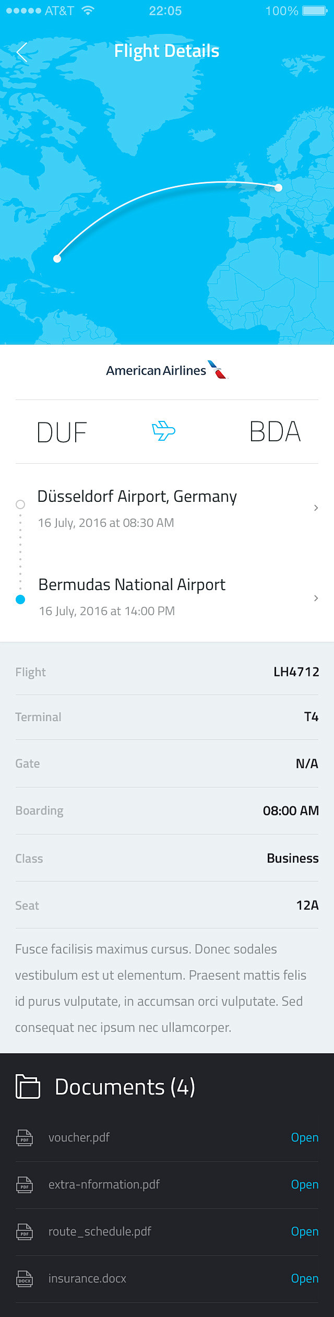The image size is (334, 1317).
Task: Click the airplane icon between DUF and BDA
Action: 163,431
